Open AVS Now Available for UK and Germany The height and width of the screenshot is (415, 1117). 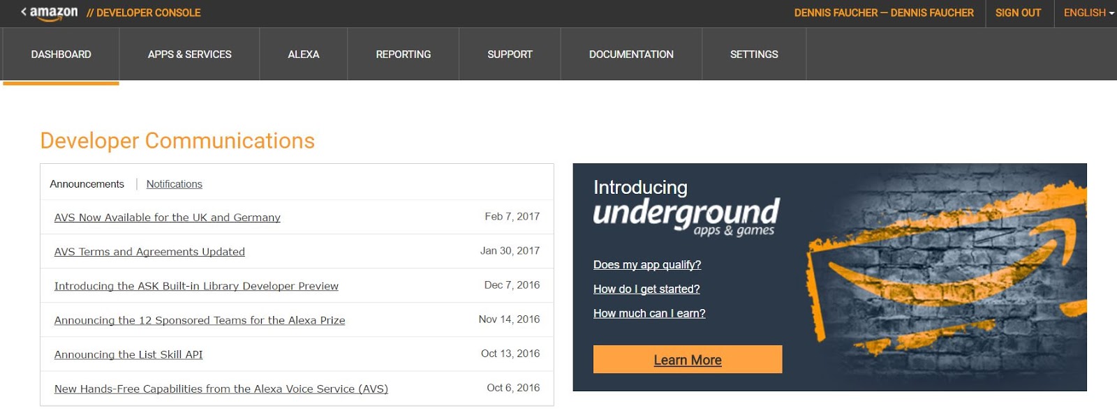click(168, 218)
